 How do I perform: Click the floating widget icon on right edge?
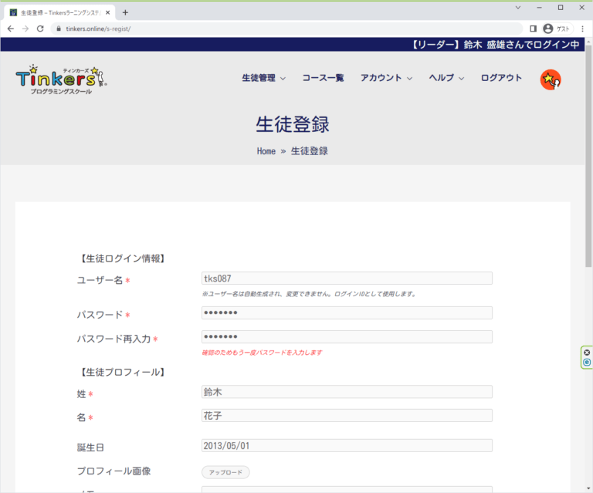point(587,357)
